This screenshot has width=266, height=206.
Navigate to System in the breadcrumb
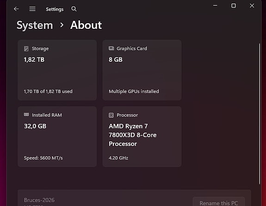[x=35, y=26]
